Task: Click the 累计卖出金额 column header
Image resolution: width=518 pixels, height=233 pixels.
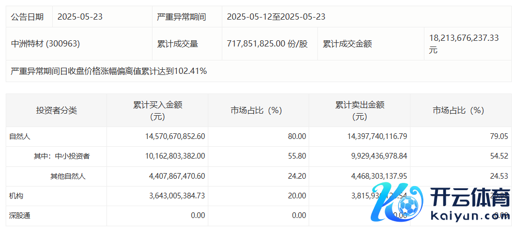Action: 359,110
